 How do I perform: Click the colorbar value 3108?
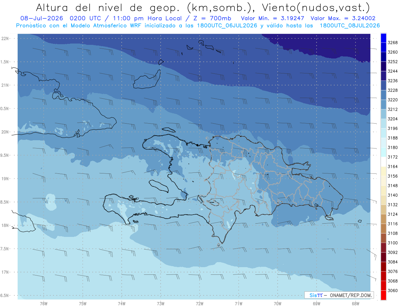click(392, 233)
